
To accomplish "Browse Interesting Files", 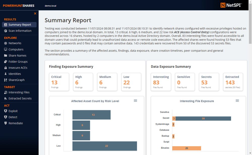I will coord(19,92).
